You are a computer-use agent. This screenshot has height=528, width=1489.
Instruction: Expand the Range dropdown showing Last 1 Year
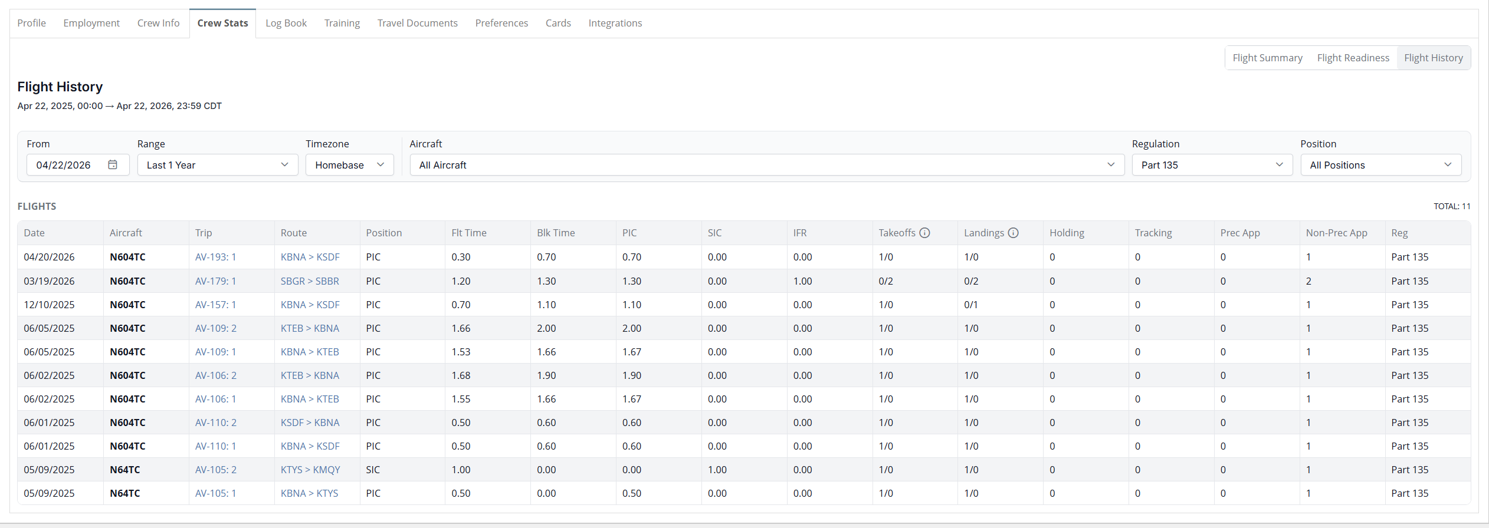pos(217,165)
